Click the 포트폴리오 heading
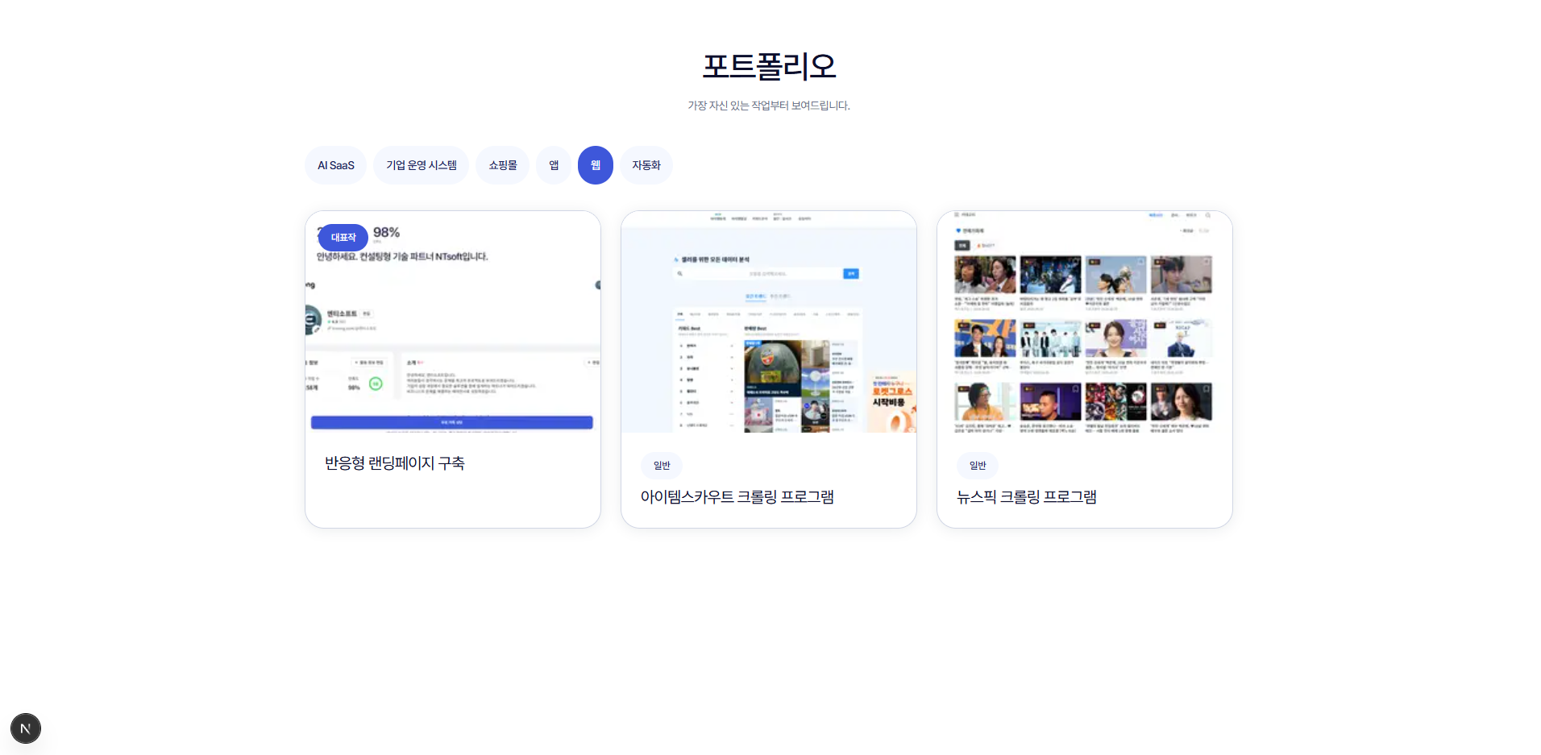Image resolution: width=1541 pixels, height=755 pixels. [770, 66]
